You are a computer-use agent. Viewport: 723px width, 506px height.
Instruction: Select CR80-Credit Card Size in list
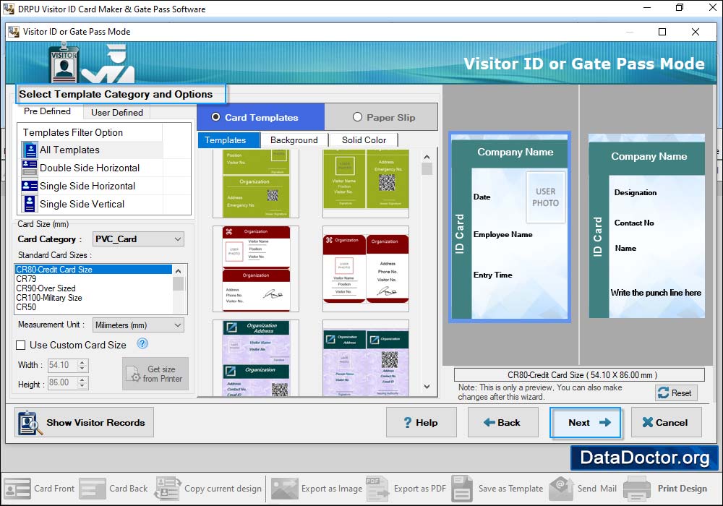93,269
